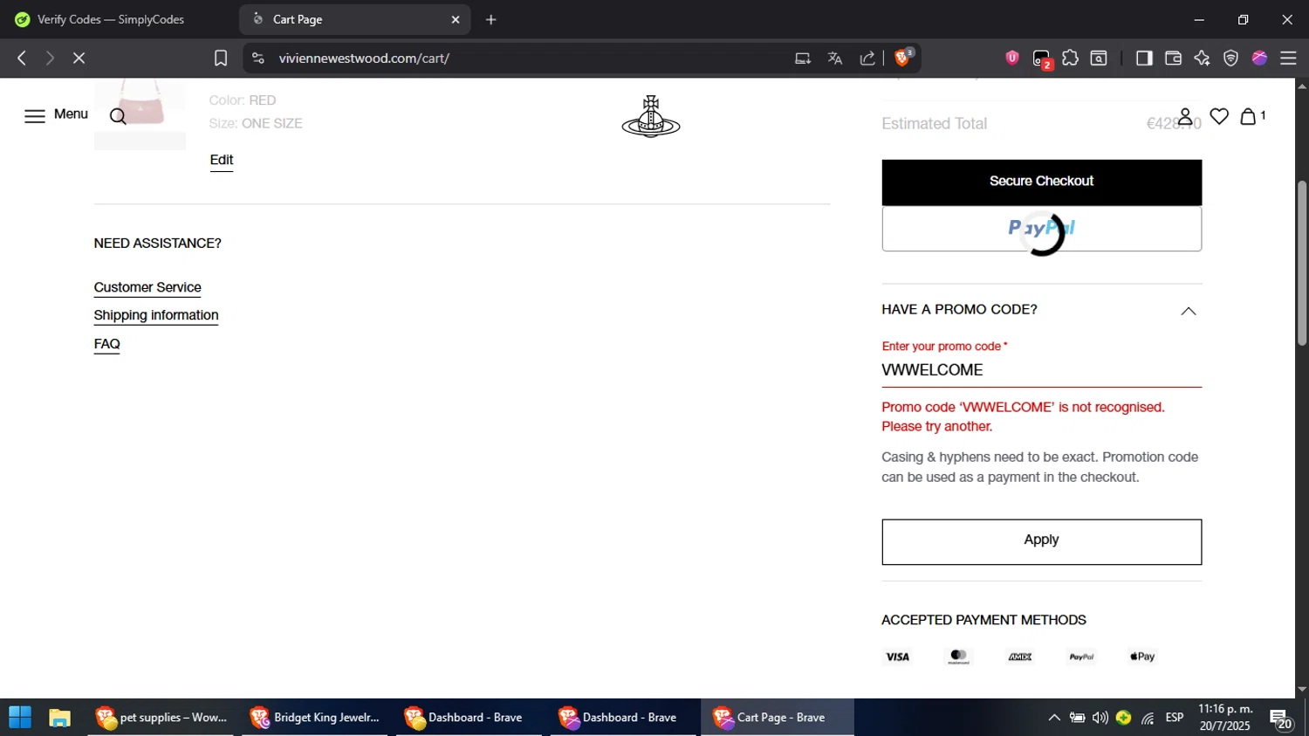This screenshot has height=736, width=1309.
Task: Open File Explorer from taskbar
Action: tap(59, 718)
